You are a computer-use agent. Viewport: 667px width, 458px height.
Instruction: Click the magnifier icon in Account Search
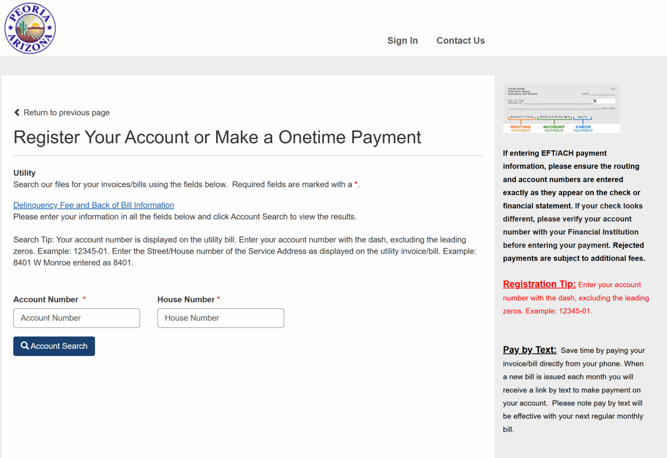point(25,346)
